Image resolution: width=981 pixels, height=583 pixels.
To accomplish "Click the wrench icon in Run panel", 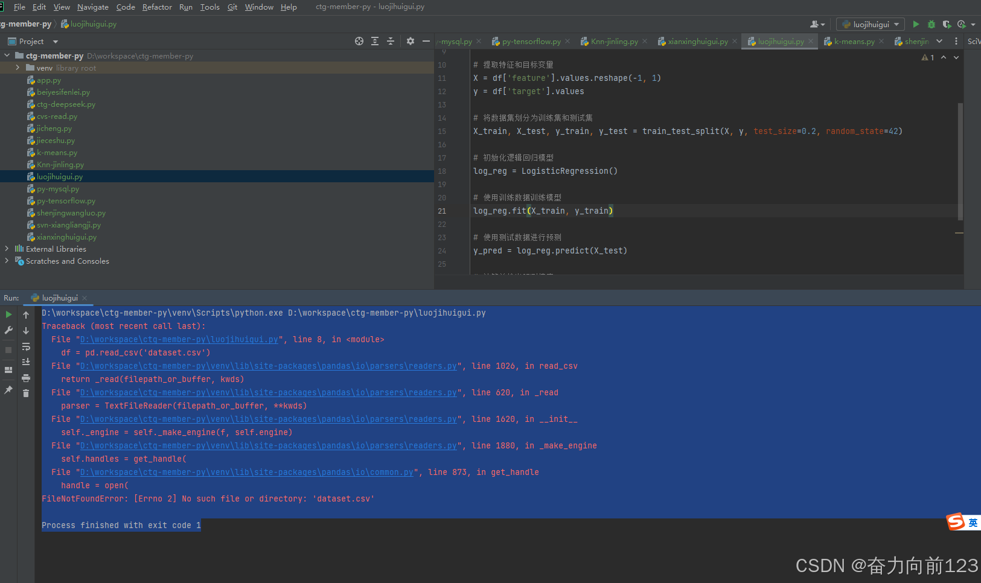I will (8, 330).
